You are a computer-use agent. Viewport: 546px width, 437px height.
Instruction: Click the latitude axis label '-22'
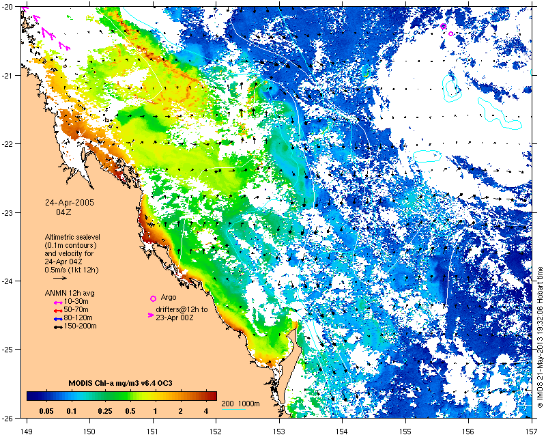8,144
